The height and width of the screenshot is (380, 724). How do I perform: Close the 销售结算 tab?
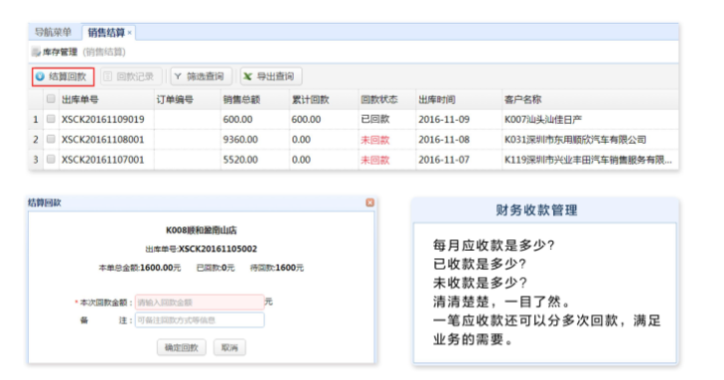[x=130, y=33]
